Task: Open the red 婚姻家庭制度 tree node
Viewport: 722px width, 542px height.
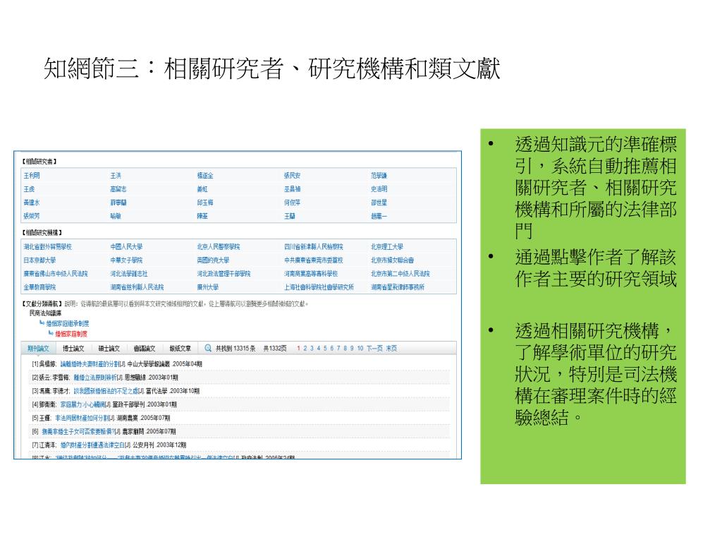Action: (71, 334)
